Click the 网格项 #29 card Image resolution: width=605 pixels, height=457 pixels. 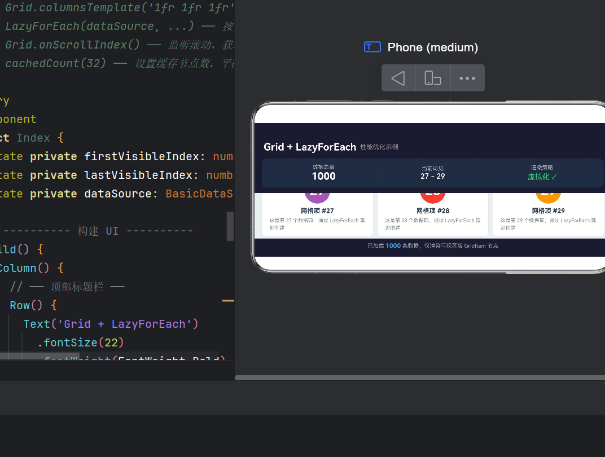(x=549, y=214)
